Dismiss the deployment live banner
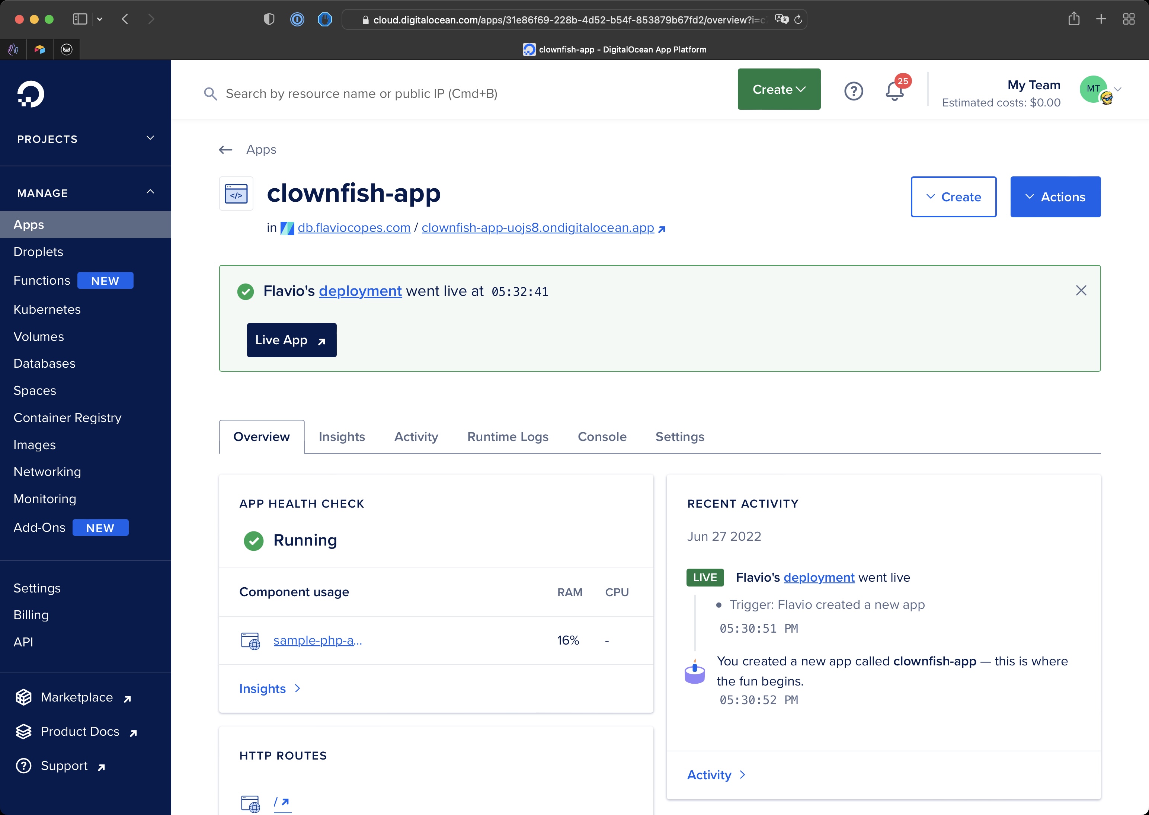This screenshot has width=1149, height=815. point(1081,291)
